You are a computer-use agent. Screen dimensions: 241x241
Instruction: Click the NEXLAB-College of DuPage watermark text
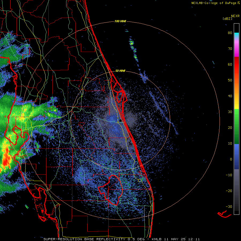[215, 3]
